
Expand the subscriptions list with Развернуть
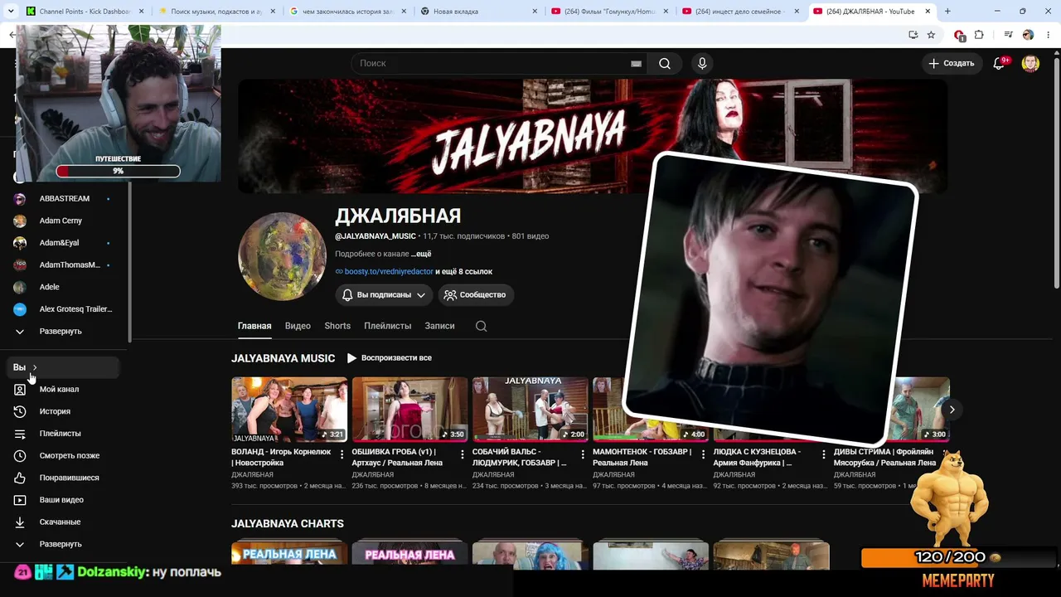(x=61, y=332)
